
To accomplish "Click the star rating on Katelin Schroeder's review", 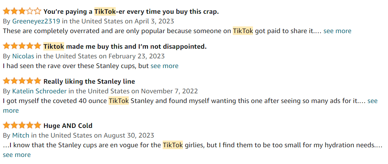I will click(x=22, y=81).
